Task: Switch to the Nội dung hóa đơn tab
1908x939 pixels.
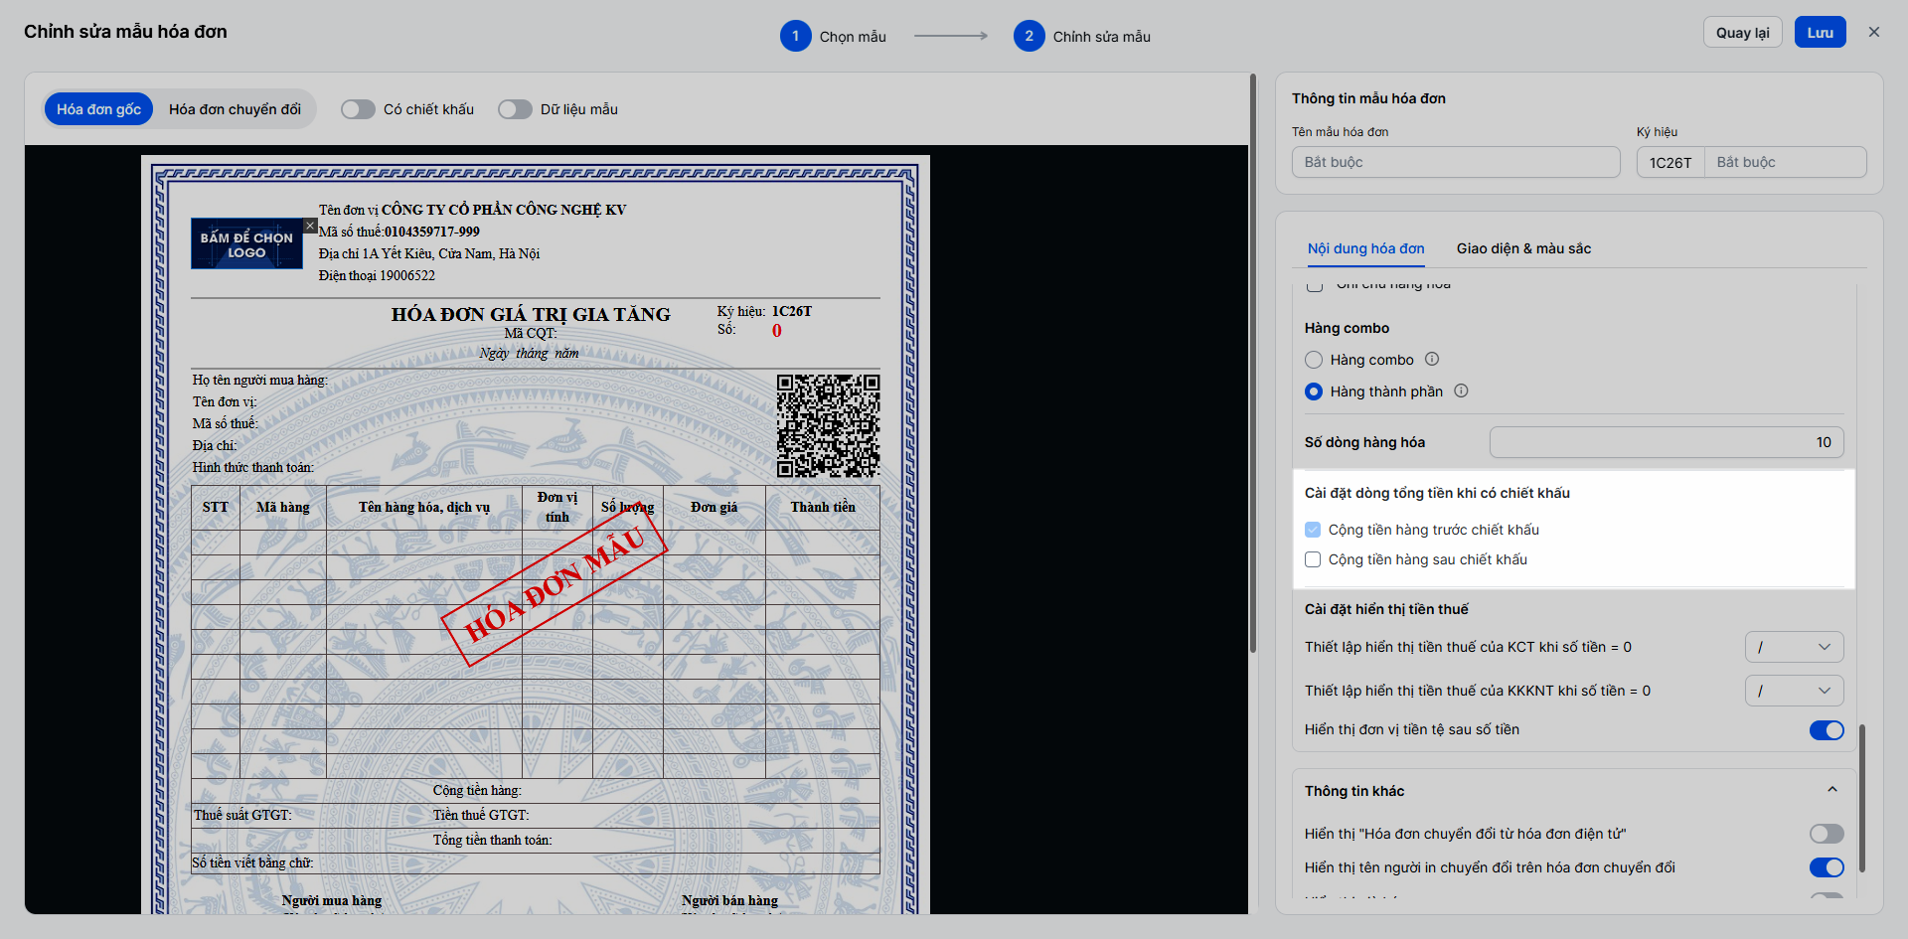Action: (1365, 248)
